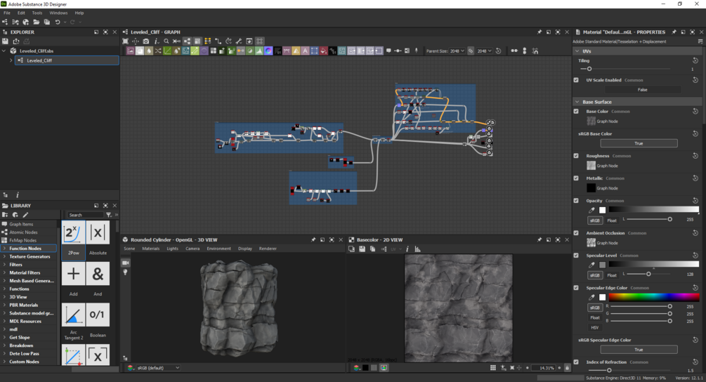Image resolution: width=706 pixels, height=382 pixels.
Task: Click the Specular Edge Color hue gradient bar
Action: [653, 297]
